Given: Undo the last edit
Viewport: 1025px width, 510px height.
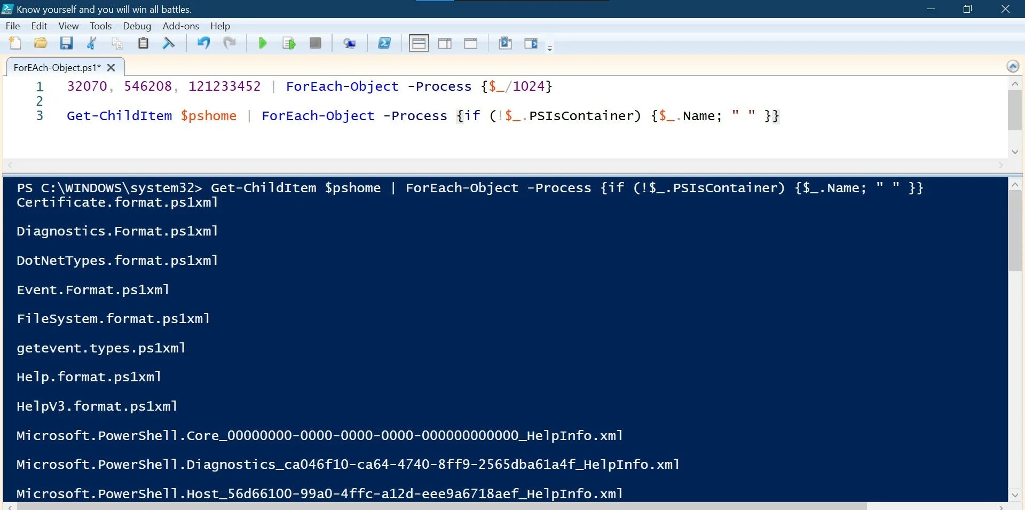Looking at the screenshot, I should click(203, 43).
